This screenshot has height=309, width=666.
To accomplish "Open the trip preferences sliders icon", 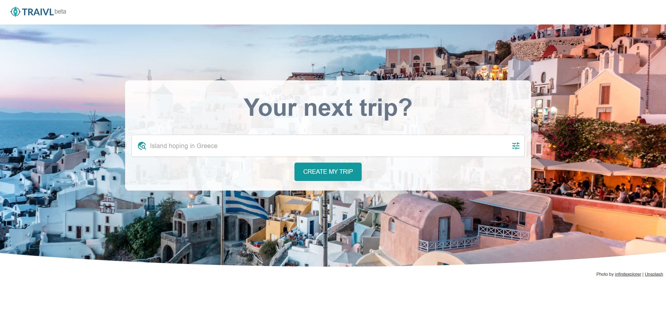I will (x=516, y=146).
